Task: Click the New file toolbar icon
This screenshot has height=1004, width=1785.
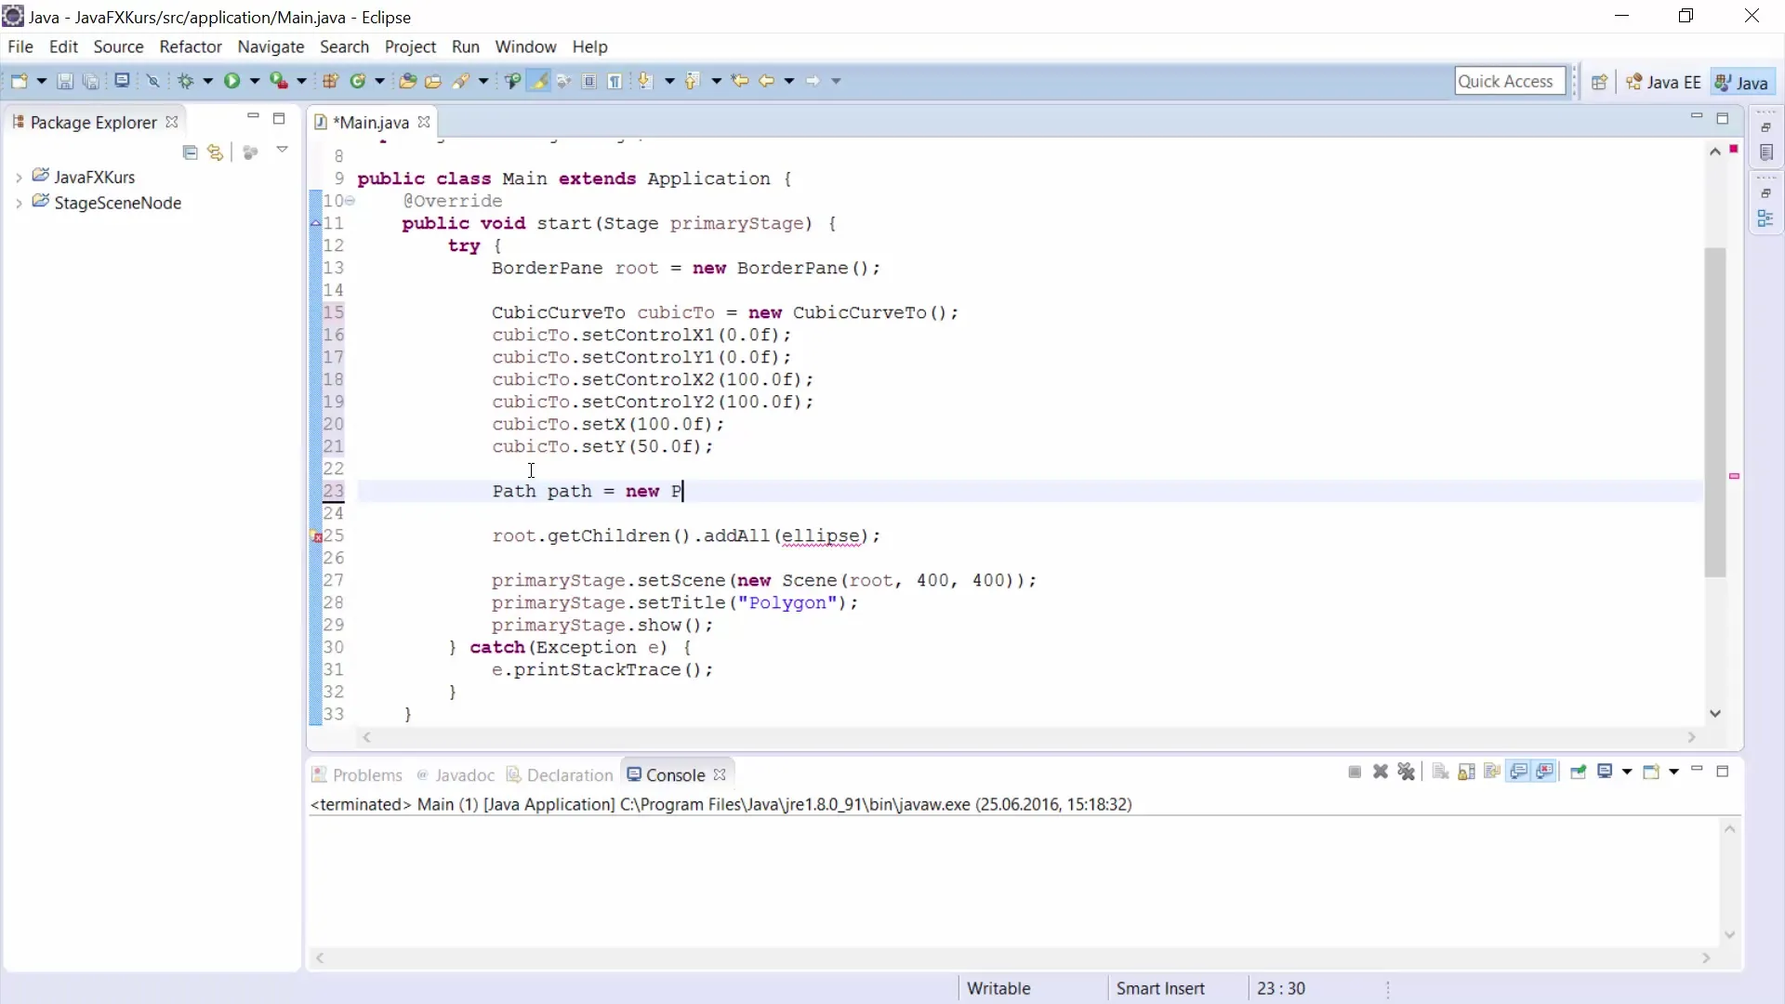Action: (x=19, y=81)
